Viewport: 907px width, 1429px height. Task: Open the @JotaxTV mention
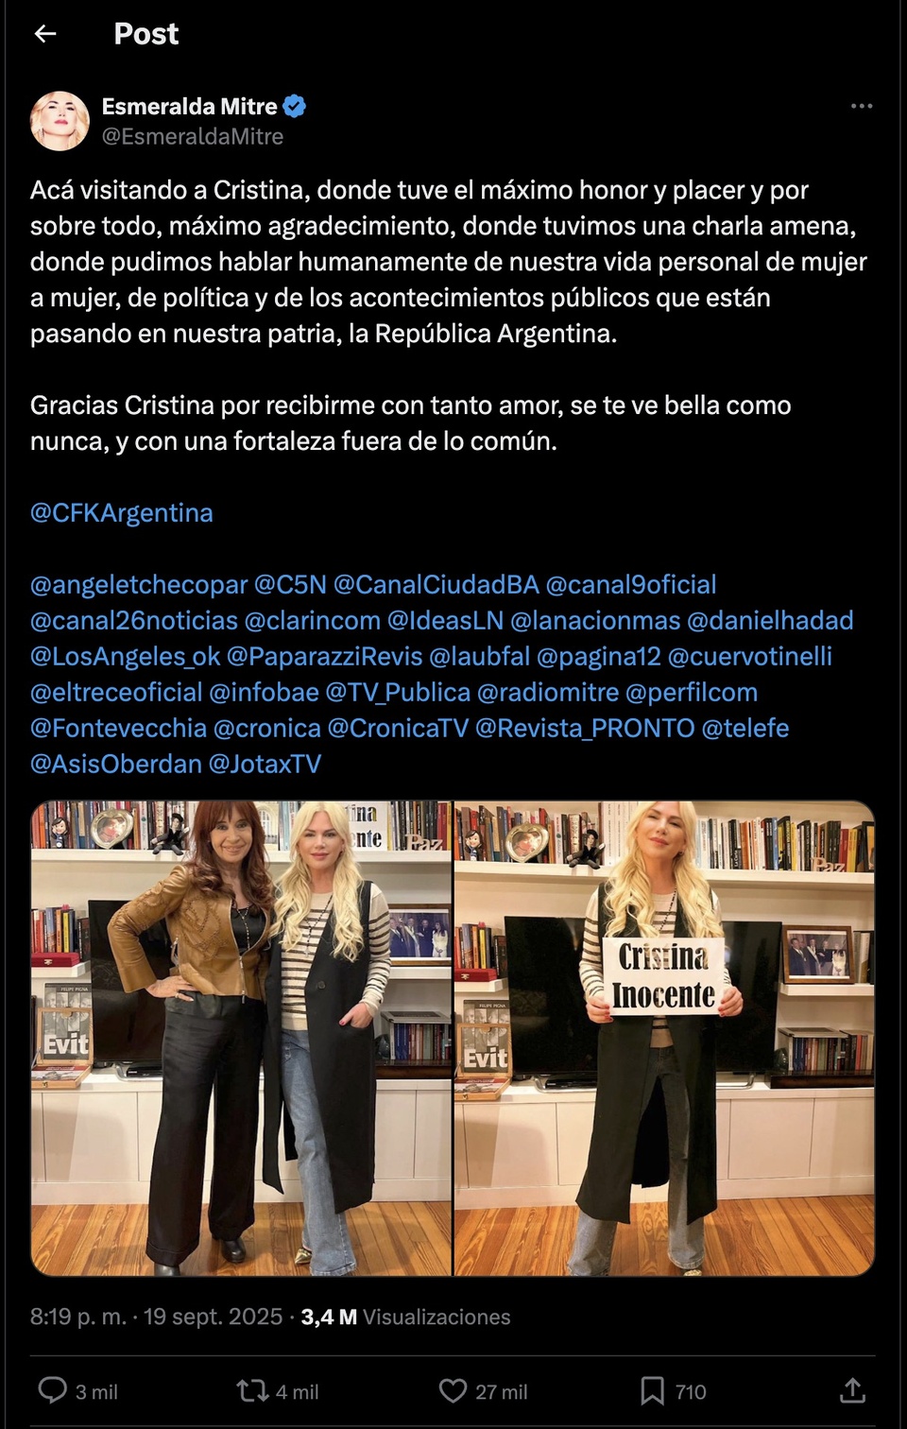265,765
